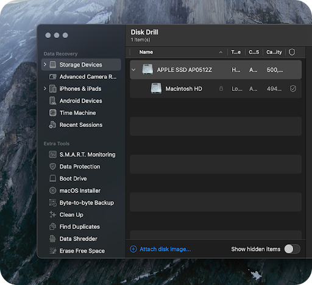Click the Clean Up sparkle icon
The image size is (312, 285).
(x=53, y=215)
